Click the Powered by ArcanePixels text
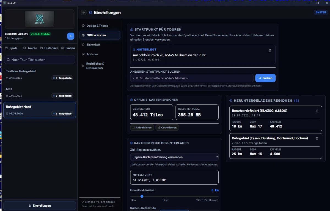330x211 pixels. click(x=98, y=206)
